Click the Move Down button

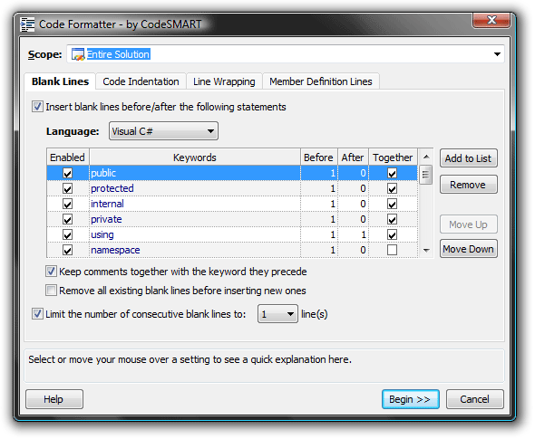click(469, 249)
